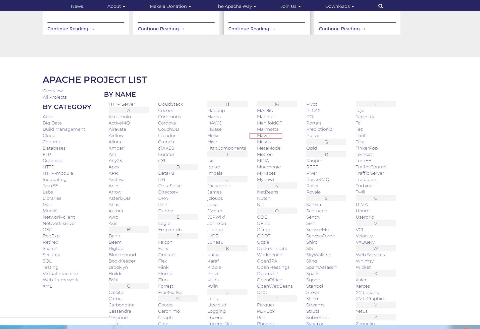Select the Graphics category
The image size is (480, 329).
pos(52,161)
